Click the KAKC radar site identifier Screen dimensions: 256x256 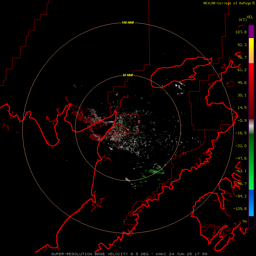click(161, 254)
